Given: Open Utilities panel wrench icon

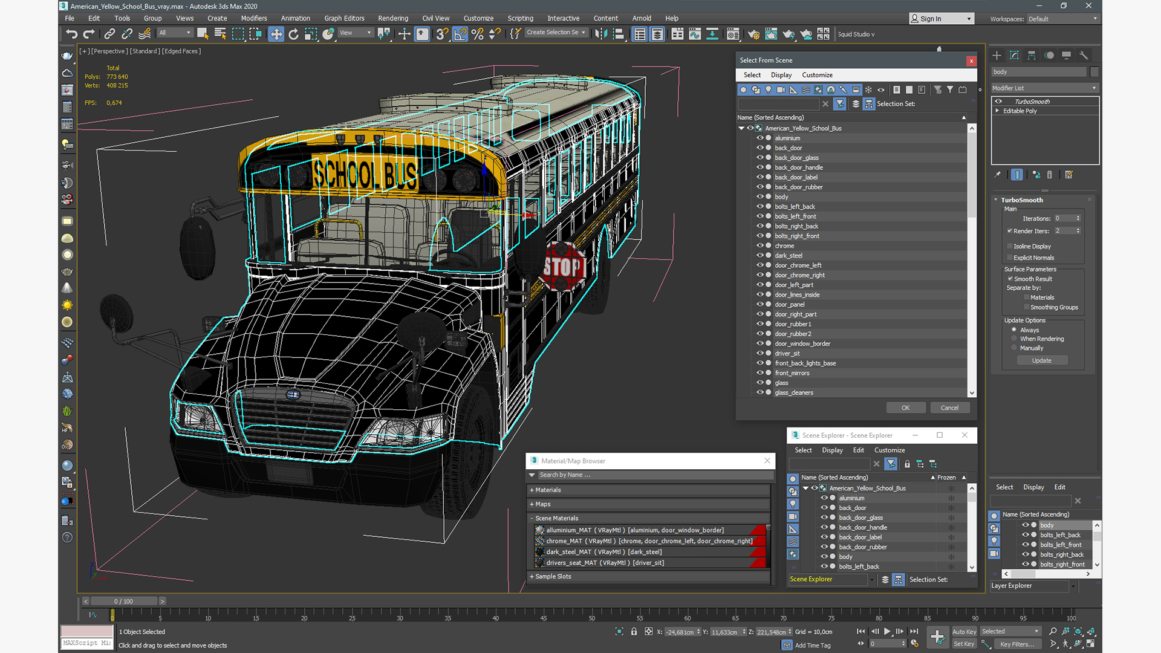Looking at the screenshot, I should tap(1084, 56).
